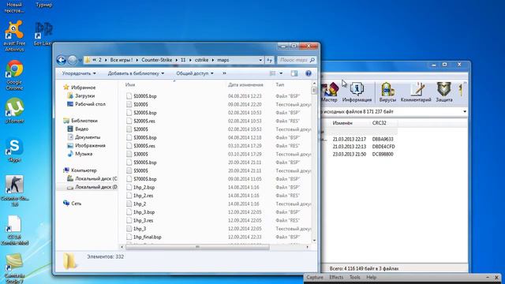
Task: Select the WinRAR row with CRC32 DC89B800
Action: 364,155
